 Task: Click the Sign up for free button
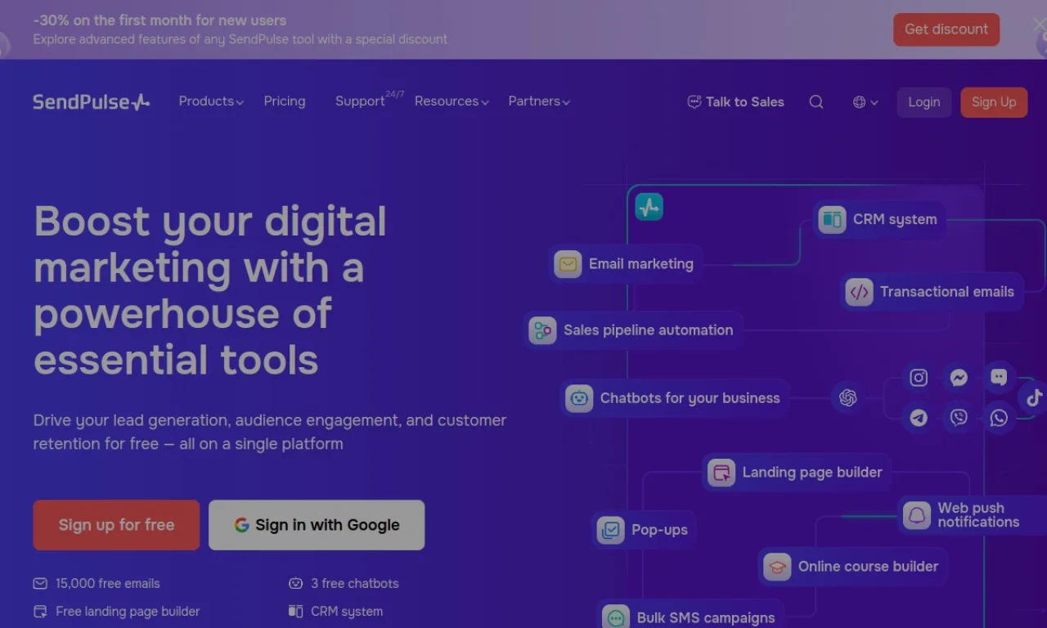click(x=116, y=525)
